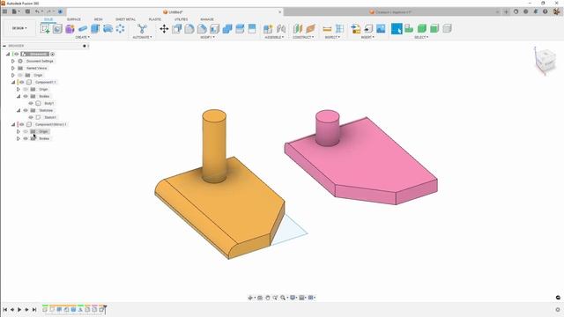564x317 pixels.
Task: Select the Split Body tool
Action: click(240, 29)
